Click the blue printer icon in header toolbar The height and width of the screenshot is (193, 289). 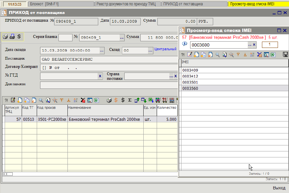click(12, 37)
